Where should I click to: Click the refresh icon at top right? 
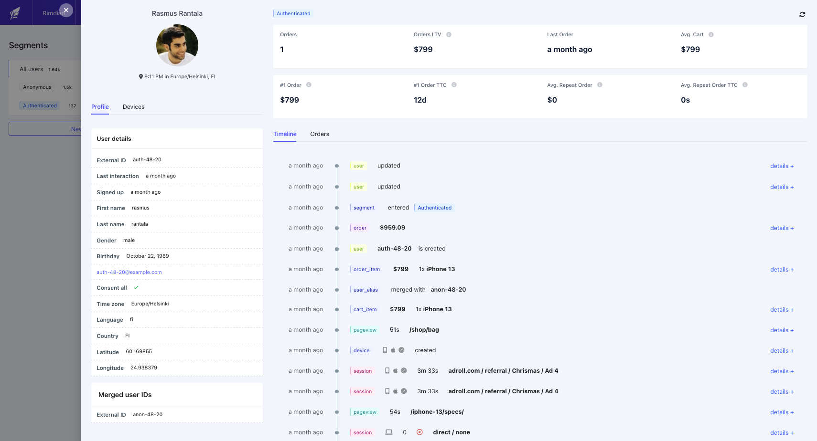click(802, 14)
